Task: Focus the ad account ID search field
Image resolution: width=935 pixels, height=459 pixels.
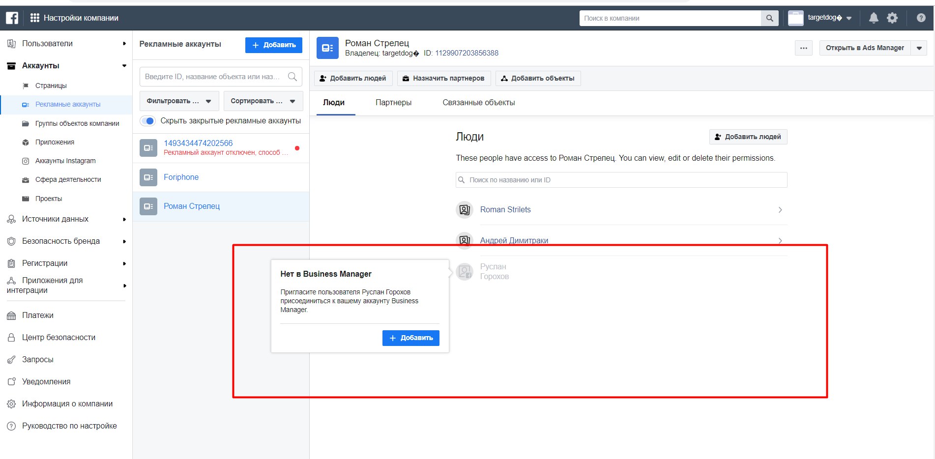Action: (221, 77)
